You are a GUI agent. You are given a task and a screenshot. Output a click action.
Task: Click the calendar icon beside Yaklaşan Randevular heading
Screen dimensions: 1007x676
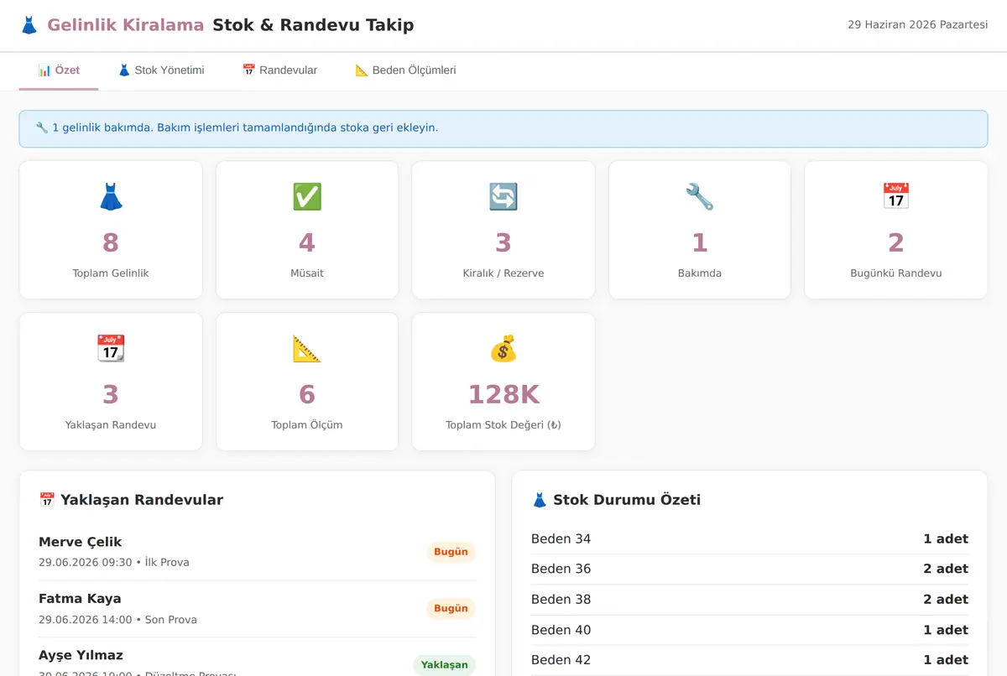[47, 500]
